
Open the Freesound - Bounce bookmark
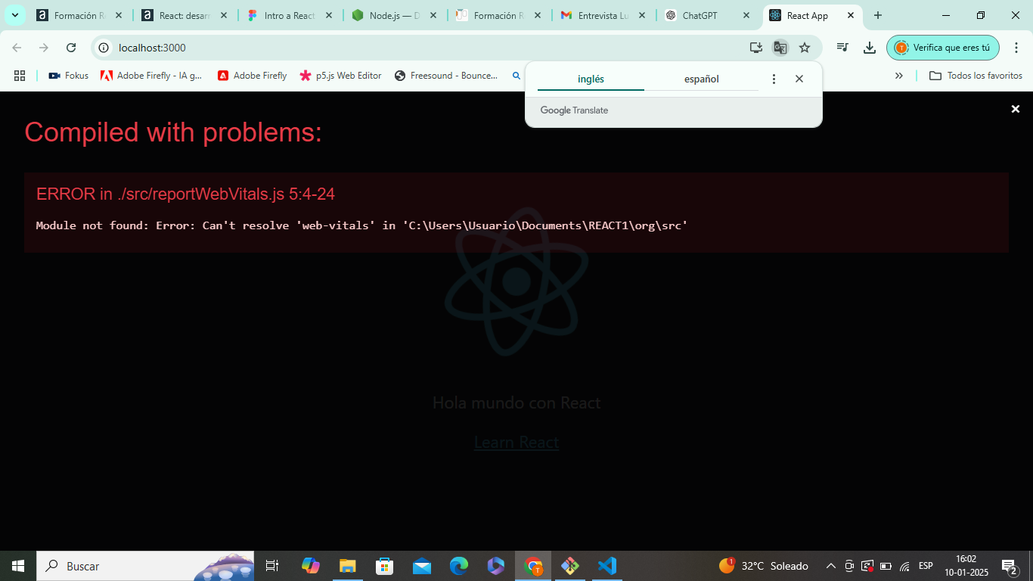point(446,76)
